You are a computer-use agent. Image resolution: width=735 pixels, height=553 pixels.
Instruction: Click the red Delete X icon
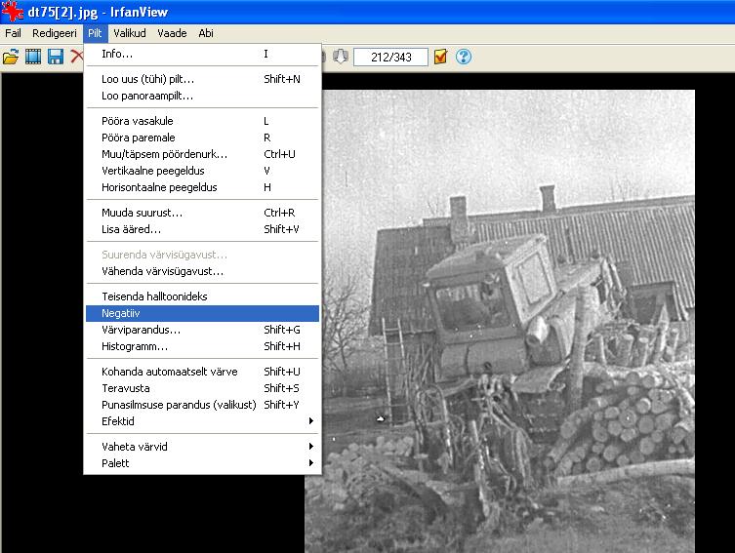coord(76,57)
